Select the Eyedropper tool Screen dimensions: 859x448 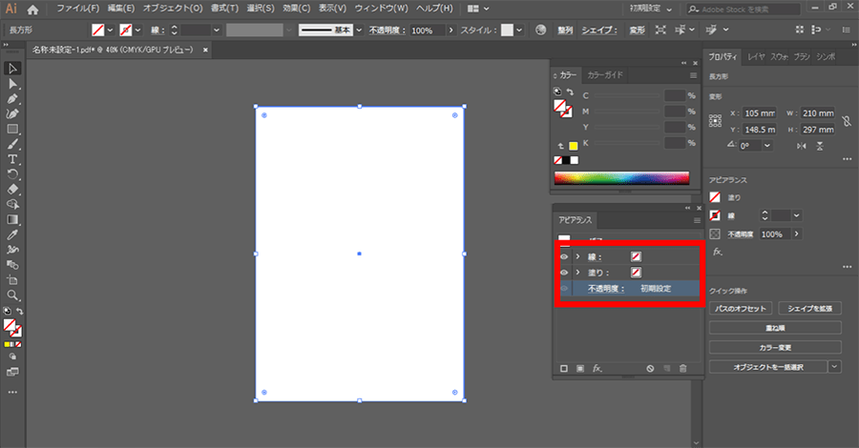tap(13, 234)
